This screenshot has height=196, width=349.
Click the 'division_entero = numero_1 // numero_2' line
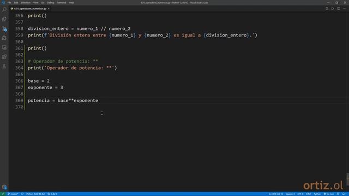(79, 29)
